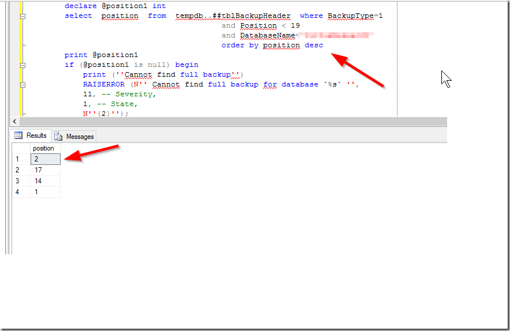Select the position column header

tap(46, 148)
